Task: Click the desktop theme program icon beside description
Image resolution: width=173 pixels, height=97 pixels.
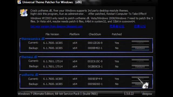Action: (24, 13)
